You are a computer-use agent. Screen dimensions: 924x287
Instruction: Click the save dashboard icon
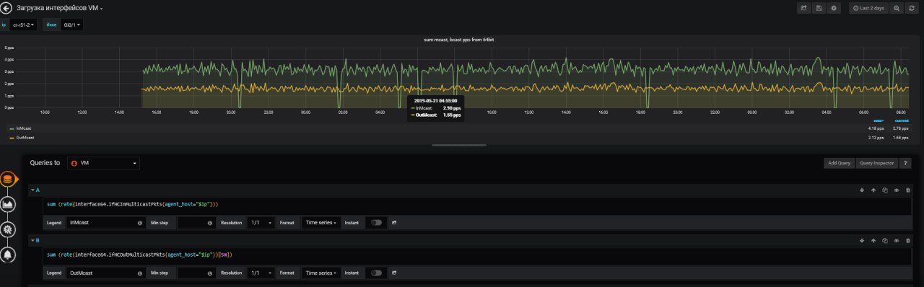[x=819, y=8]
